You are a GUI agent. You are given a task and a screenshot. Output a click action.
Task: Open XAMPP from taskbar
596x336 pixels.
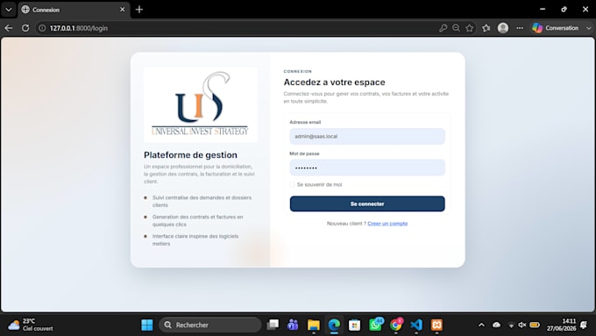point(436,325)
